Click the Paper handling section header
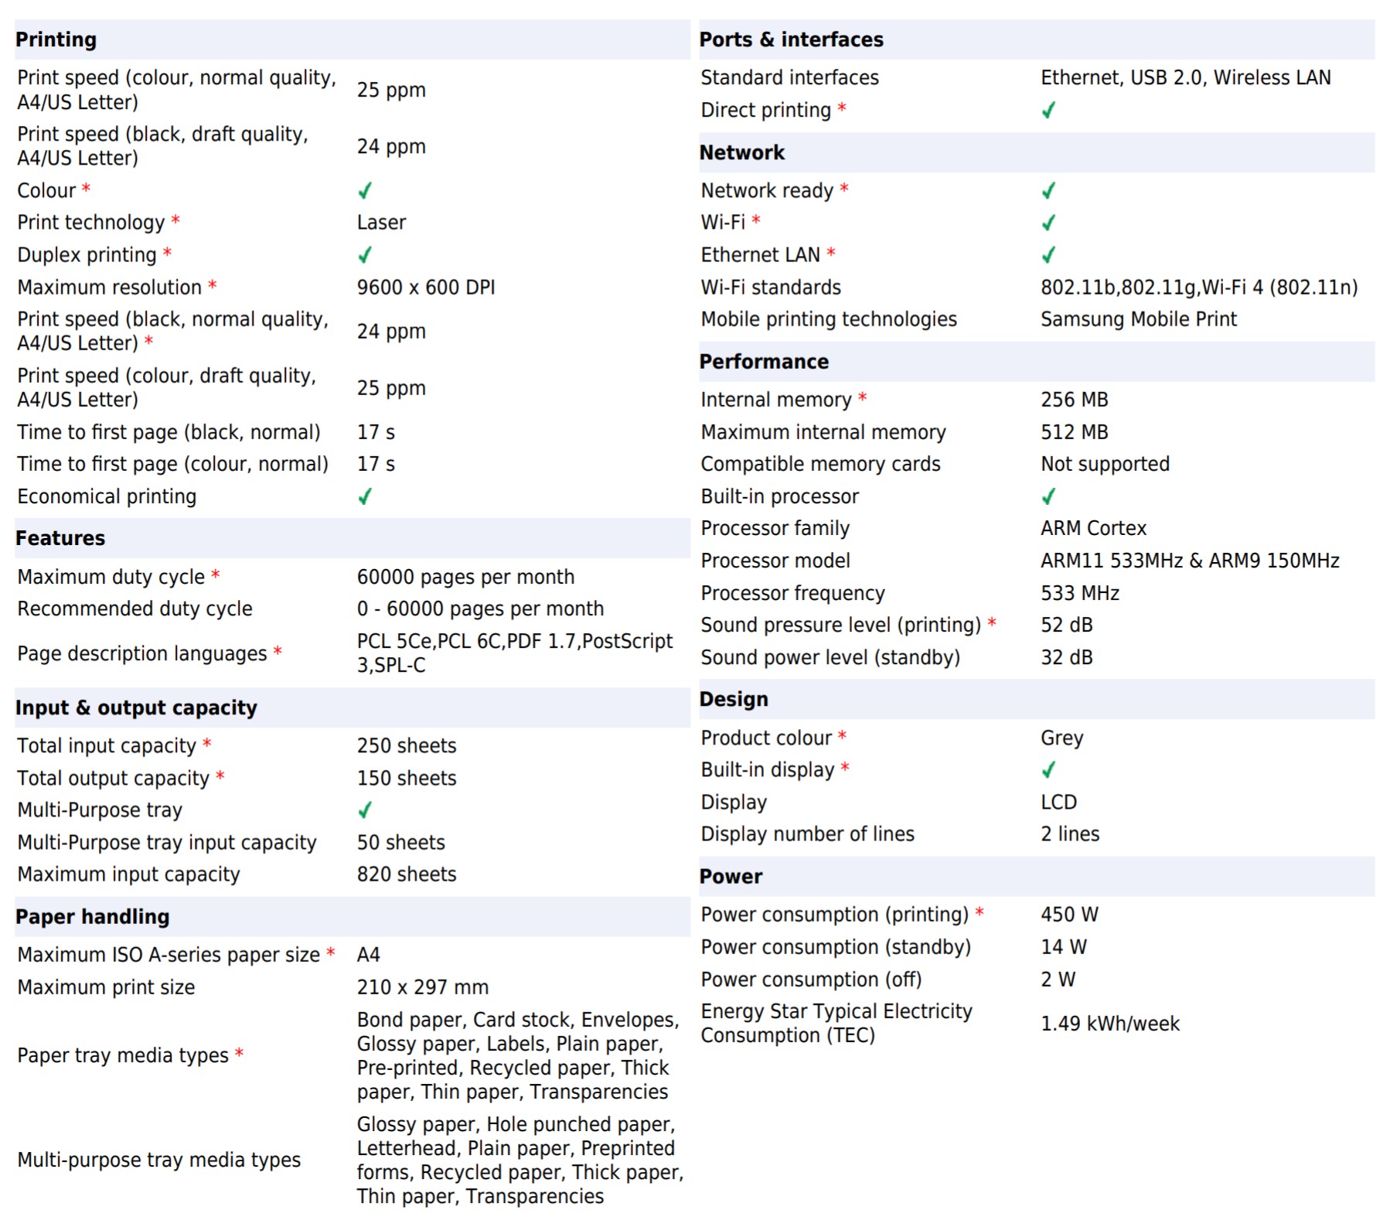 92,916
